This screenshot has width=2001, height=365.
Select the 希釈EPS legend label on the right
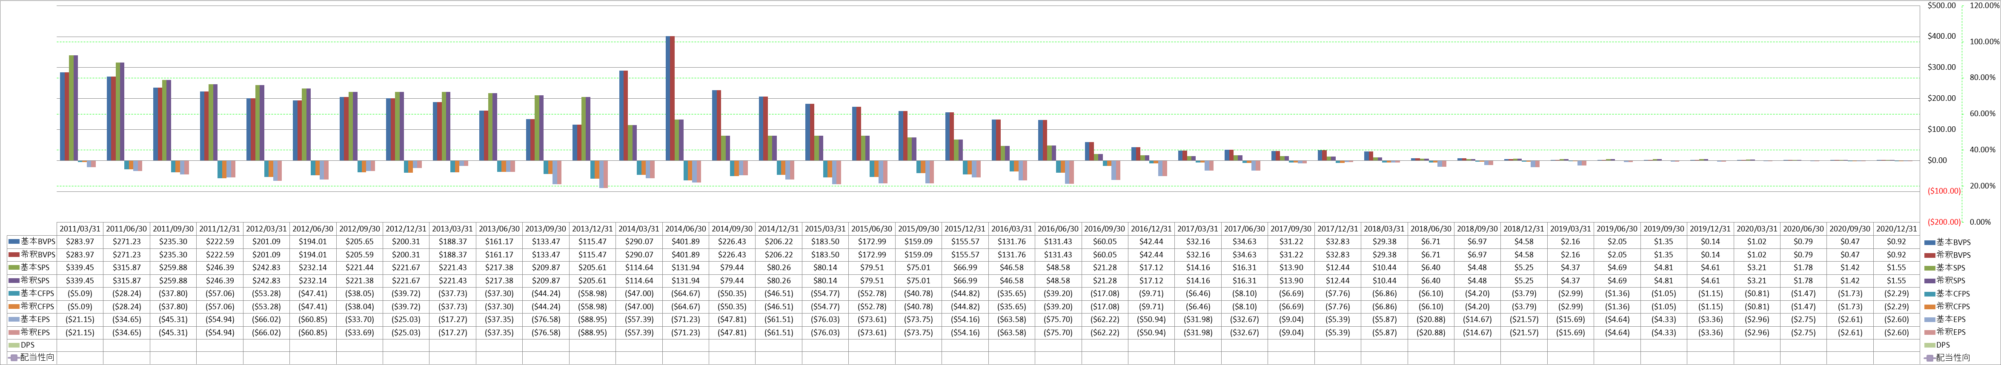1950,332
